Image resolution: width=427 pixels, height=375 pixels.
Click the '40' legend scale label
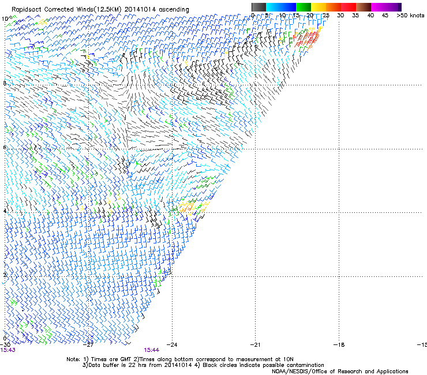tap(370, 16)
